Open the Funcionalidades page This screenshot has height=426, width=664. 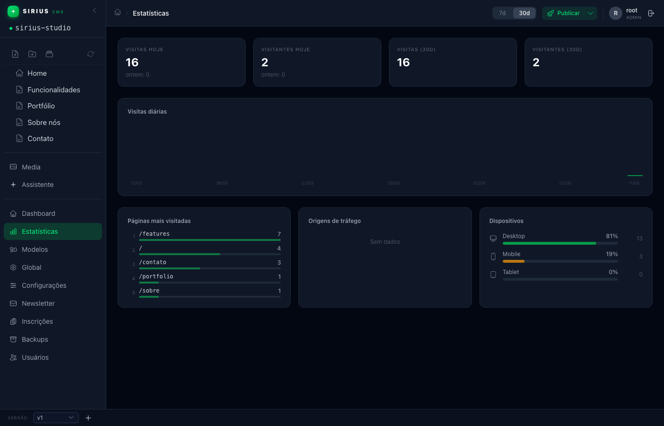[x=53, y=90]
